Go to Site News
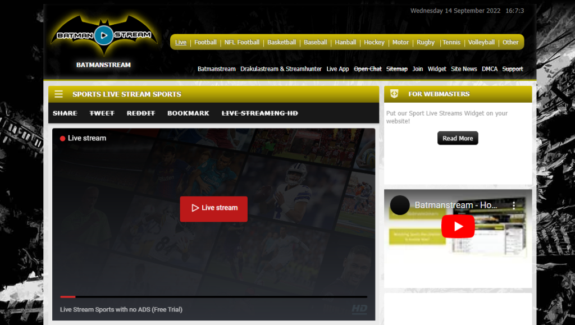The image size is (575, 325). pos(464,69)
